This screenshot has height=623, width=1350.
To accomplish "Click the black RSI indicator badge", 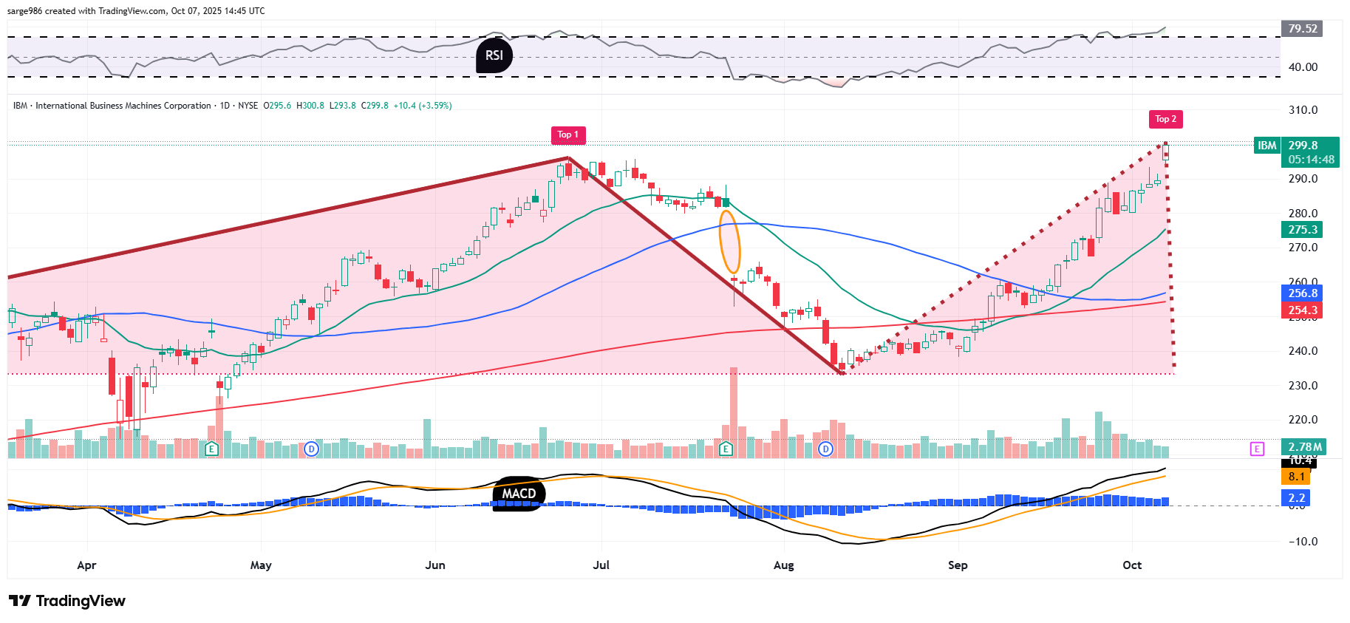I will pos(494,55).
